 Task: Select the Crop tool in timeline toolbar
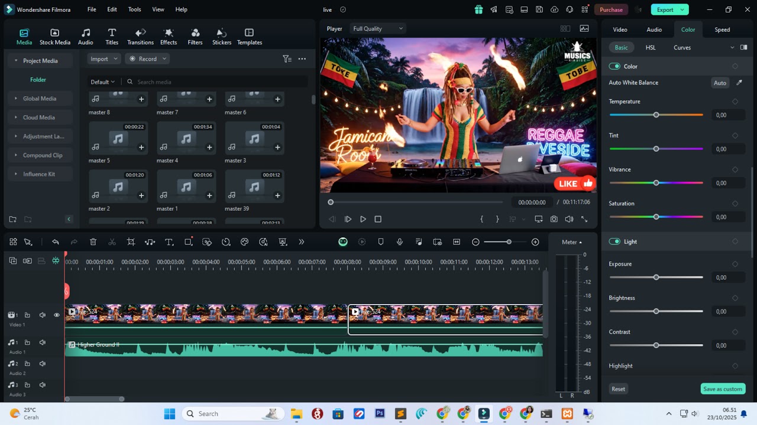tap(131, 242)
